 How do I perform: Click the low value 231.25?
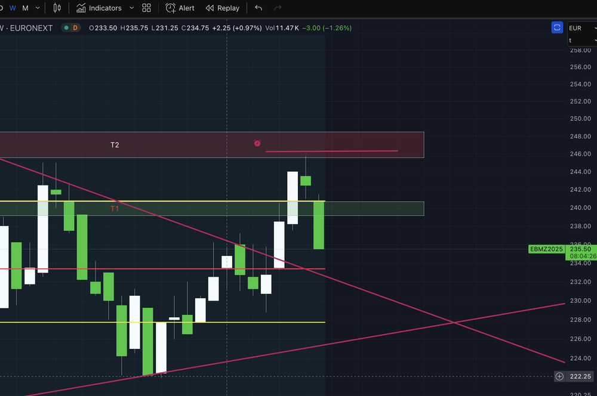(167, 28)
